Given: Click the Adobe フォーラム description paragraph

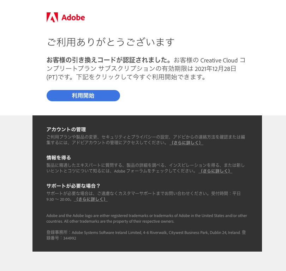Looking at the screenshot, I should pos(145,168).
